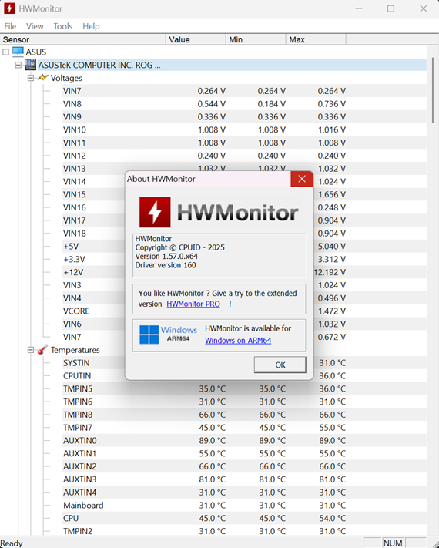The width and height of the screenshot is (439, 548).
Task: Close the About HWMonitor dialog
Action: pos(302,179)
